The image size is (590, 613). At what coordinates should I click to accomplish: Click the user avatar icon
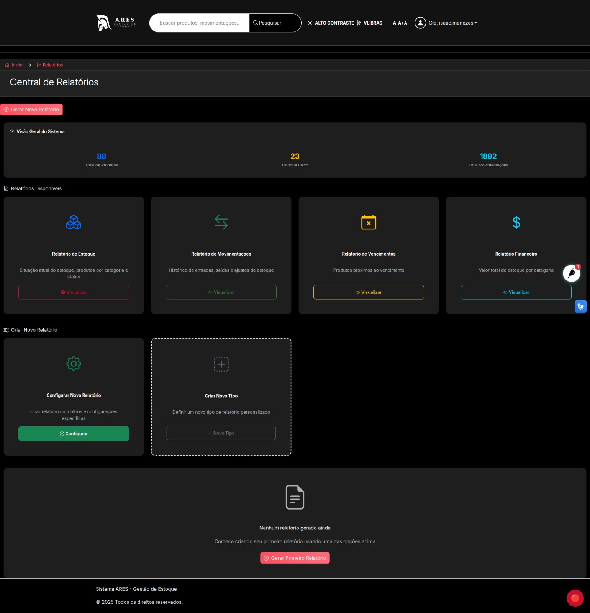click(420, 23)
